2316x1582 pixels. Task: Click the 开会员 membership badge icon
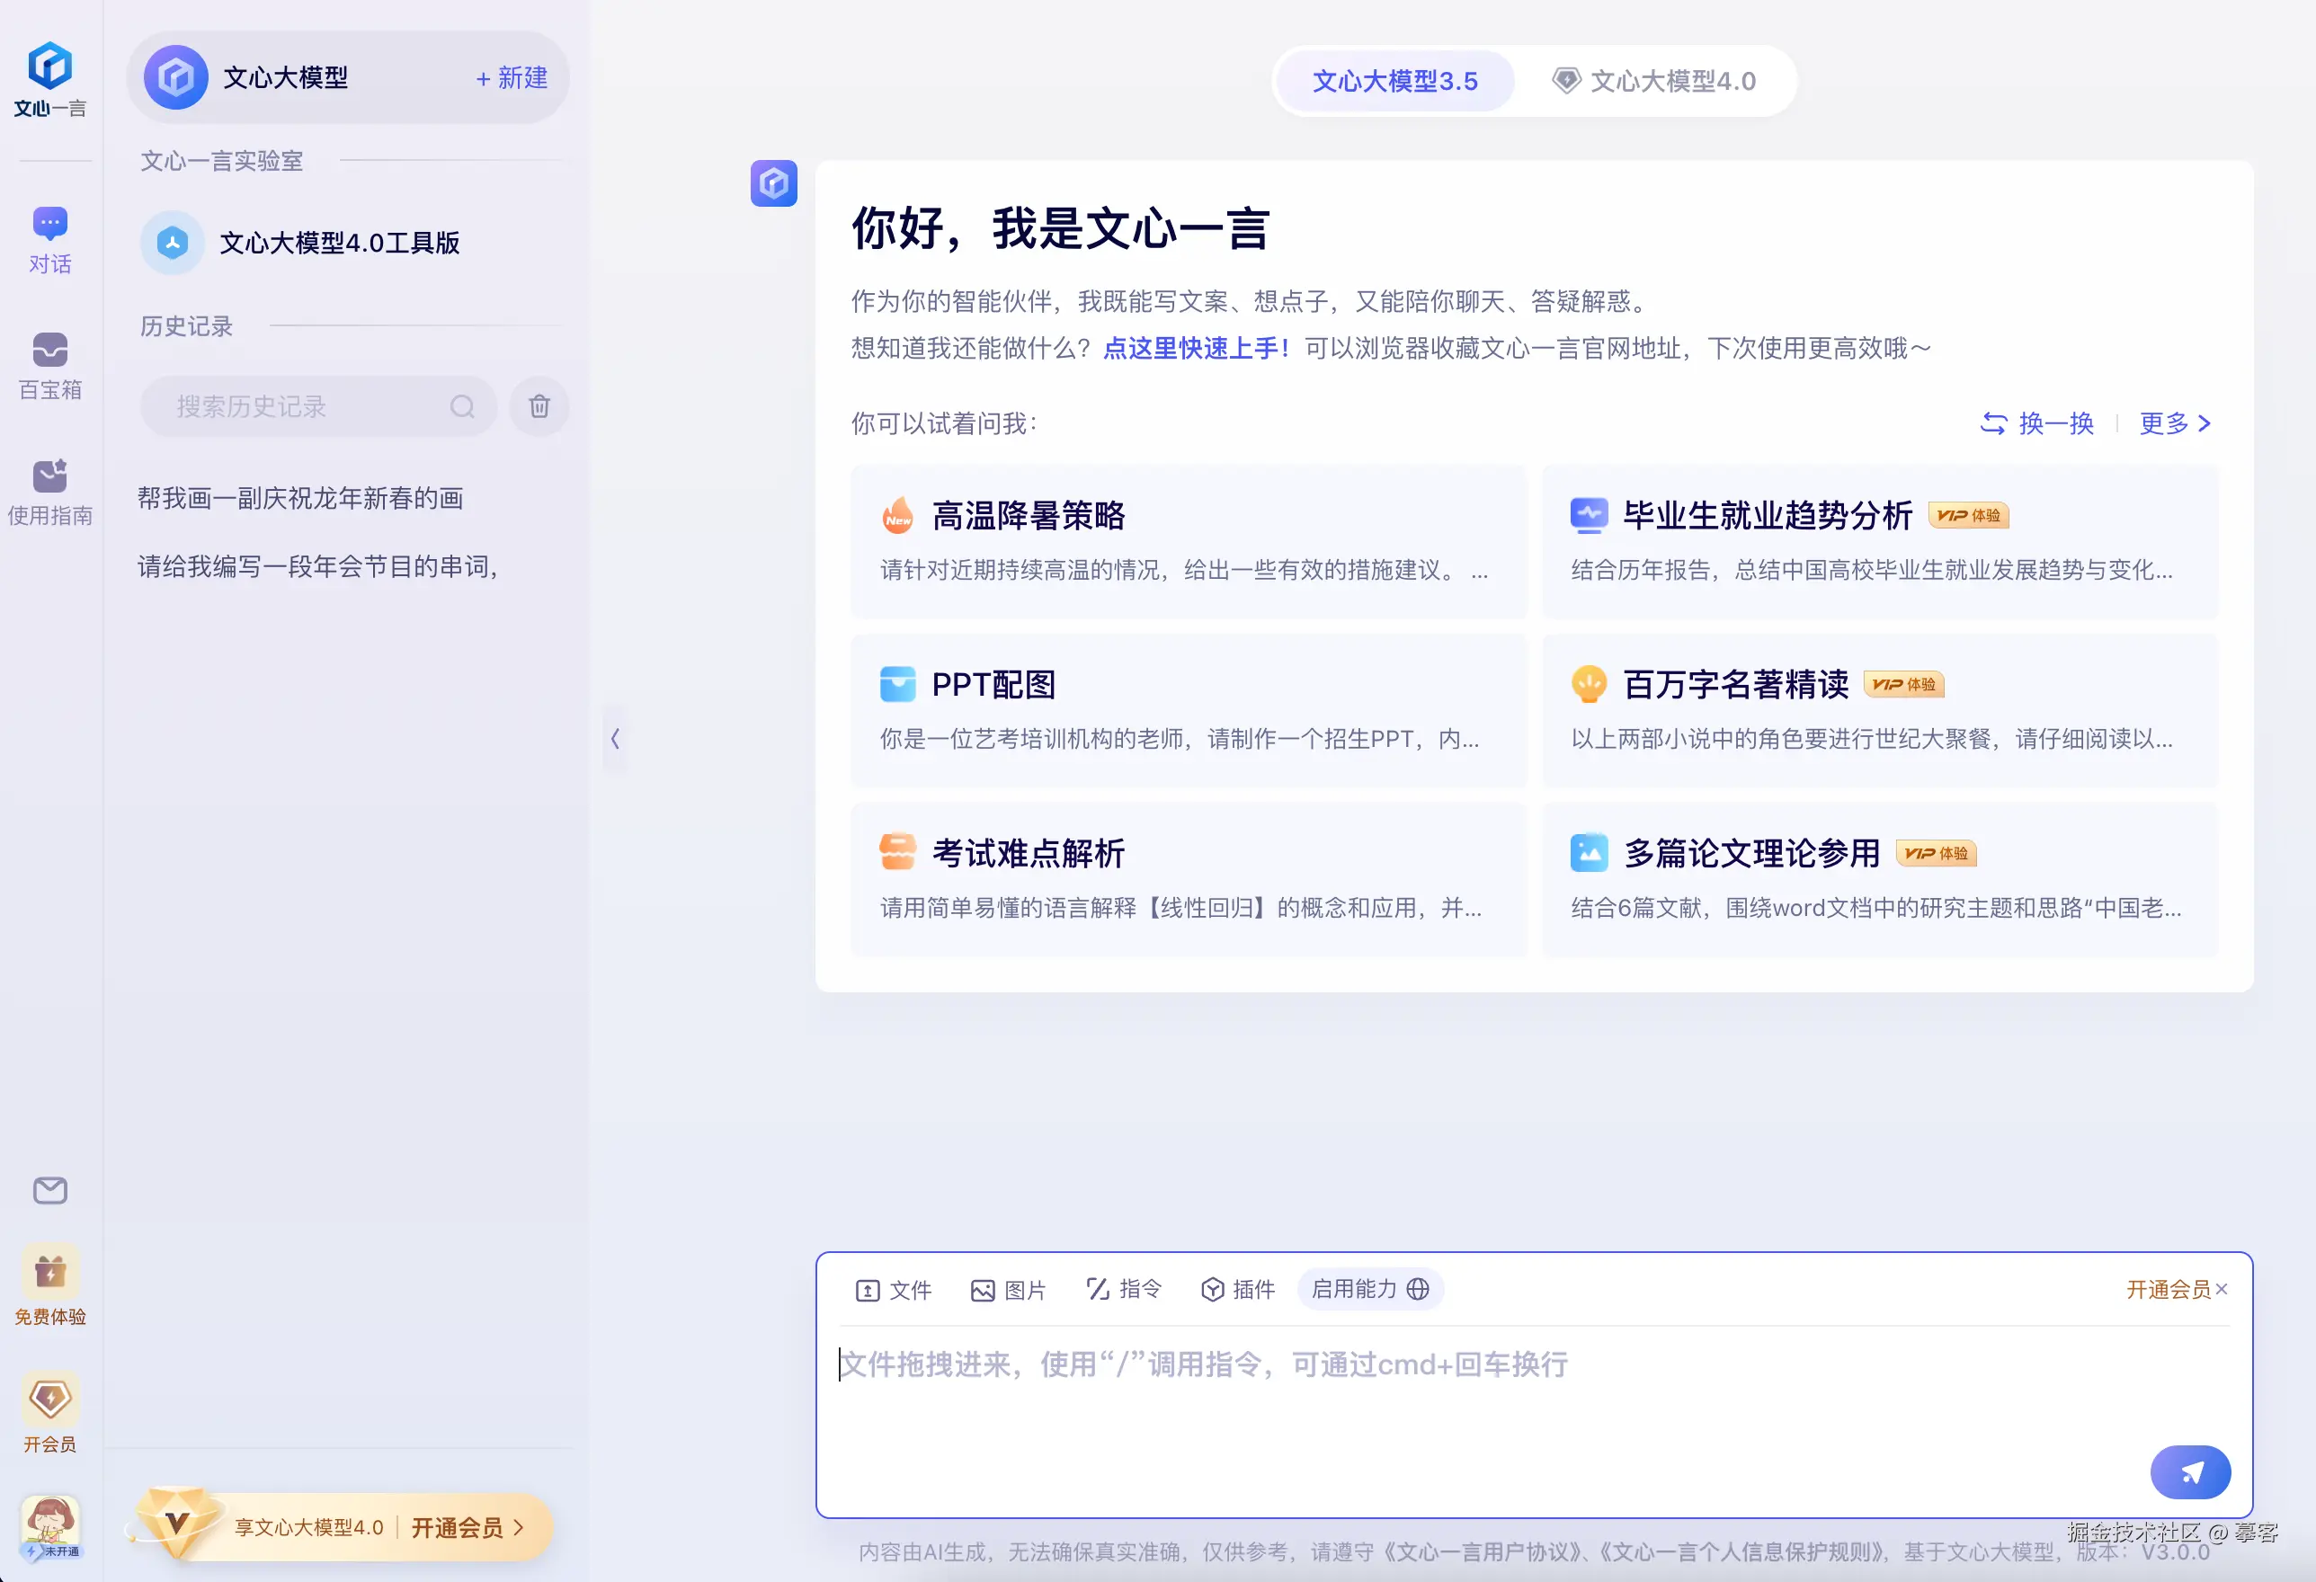[x=49, y=1400]
